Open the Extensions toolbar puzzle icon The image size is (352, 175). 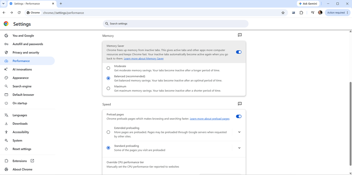point(301,13)
